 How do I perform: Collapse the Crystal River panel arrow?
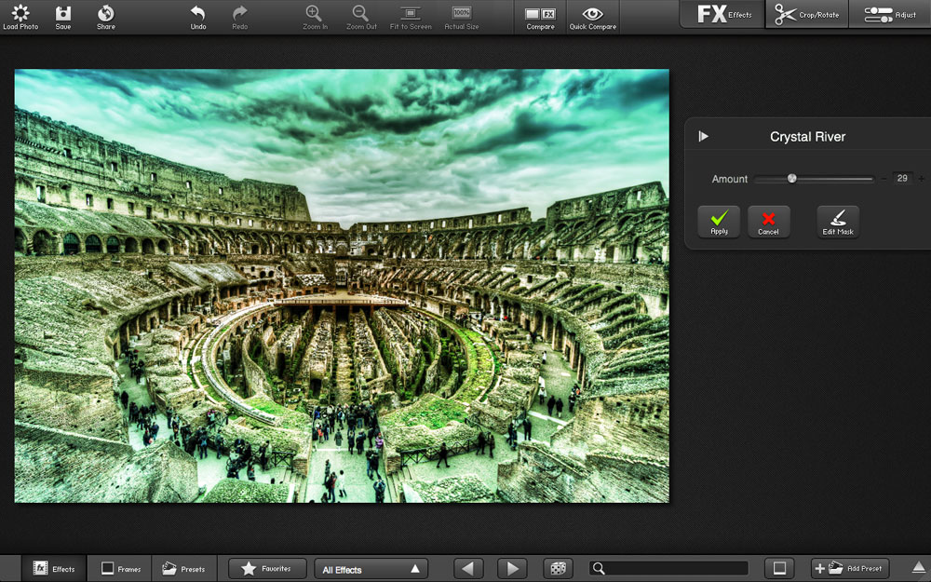[x=703, y=137]
